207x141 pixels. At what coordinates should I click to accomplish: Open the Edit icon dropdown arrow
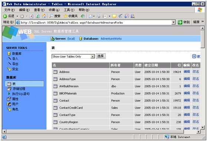[109, 16]
